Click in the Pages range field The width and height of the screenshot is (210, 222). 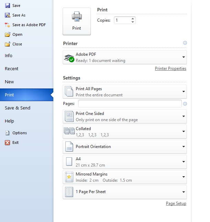[x=130, y=104]
